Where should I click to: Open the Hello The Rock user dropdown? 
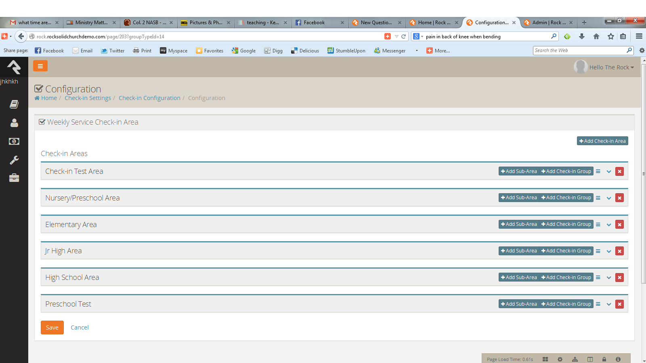coord(610,67)
